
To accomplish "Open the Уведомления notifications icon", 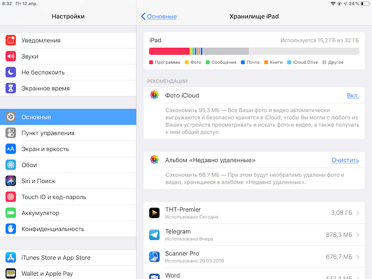I will (x=11, y=40).
